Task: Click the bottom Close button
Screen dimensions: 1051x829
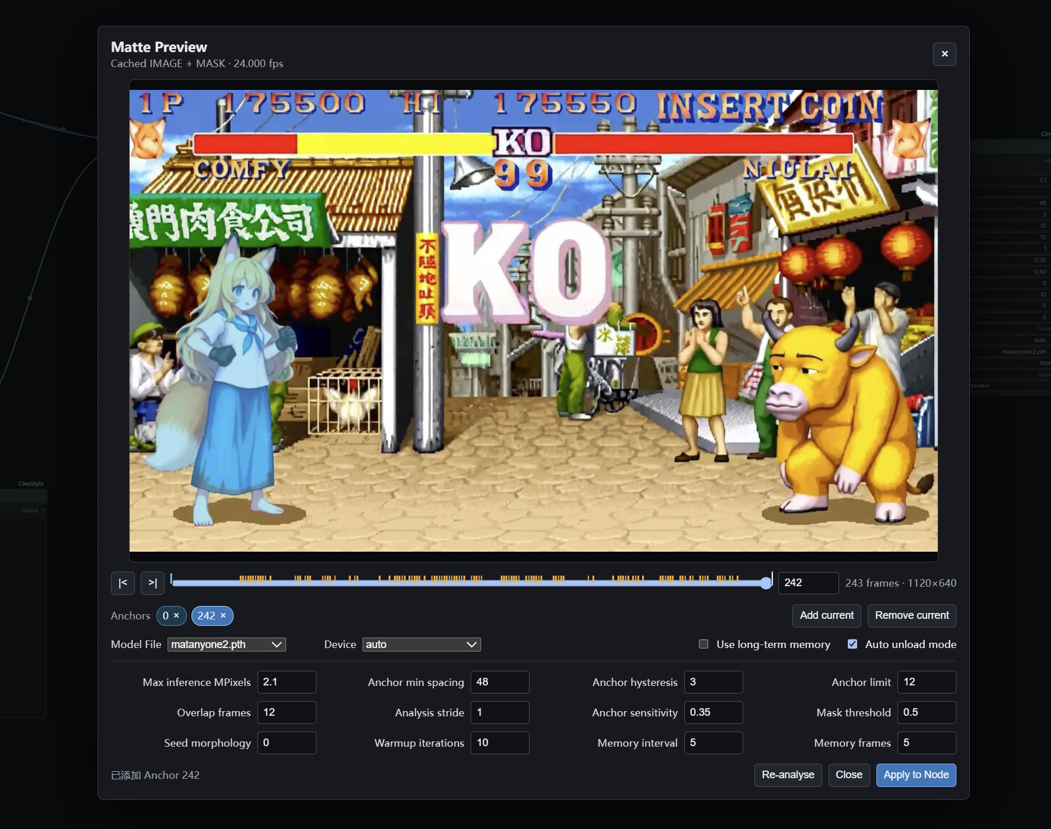Action: (x=849, y=775)
